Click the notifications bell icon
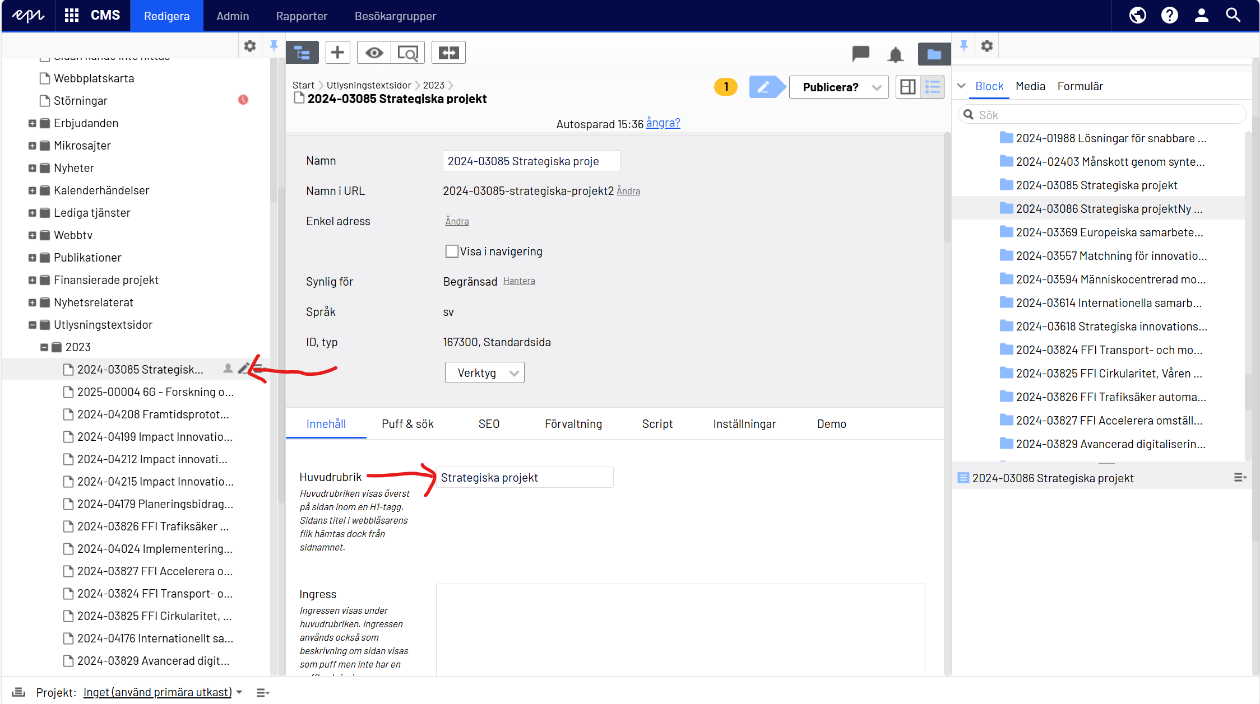1260x704 pixels. (895, 54)
